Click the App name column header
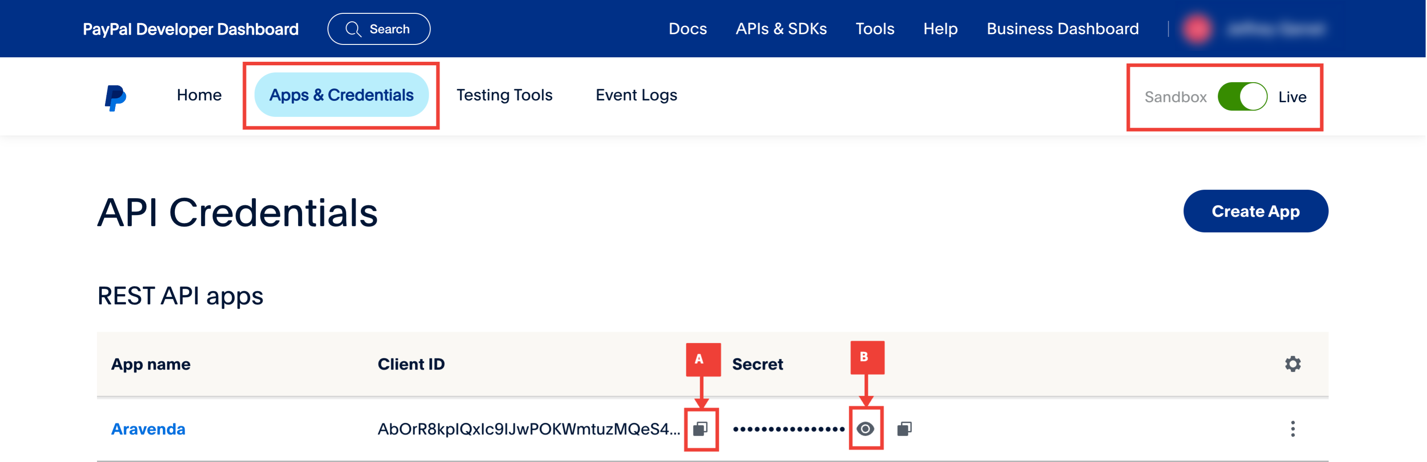This screenshot has width=1427, height=462. pyautogui.click(x=151, y=364)
